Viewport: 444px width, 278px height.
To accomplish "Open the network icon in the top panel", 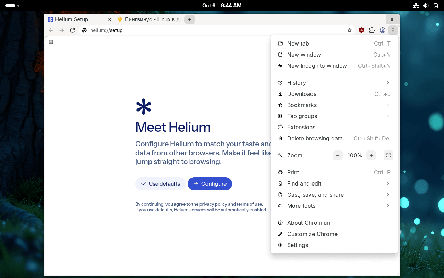I will coord(416,6).
